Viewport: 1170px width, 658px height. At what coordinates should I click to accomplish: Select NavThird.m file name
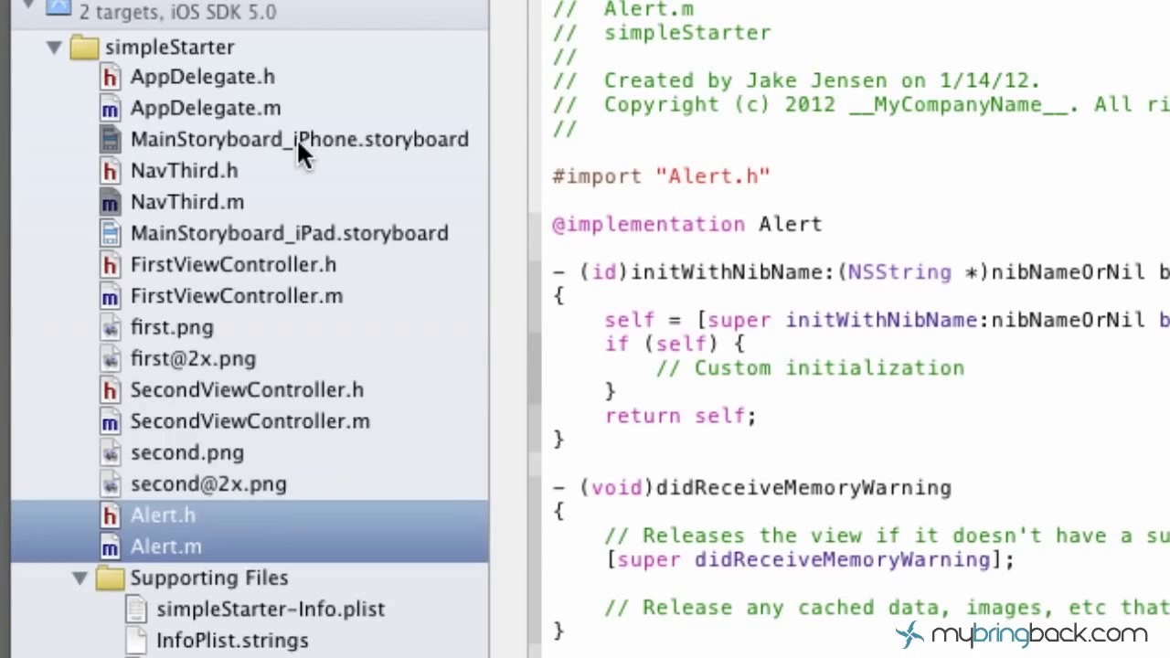point(186,203)
